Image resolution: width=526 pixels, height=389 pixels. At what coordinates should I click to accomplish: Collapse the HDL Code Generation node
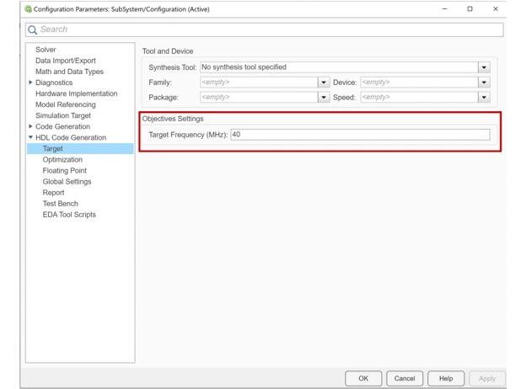point(31,137)
